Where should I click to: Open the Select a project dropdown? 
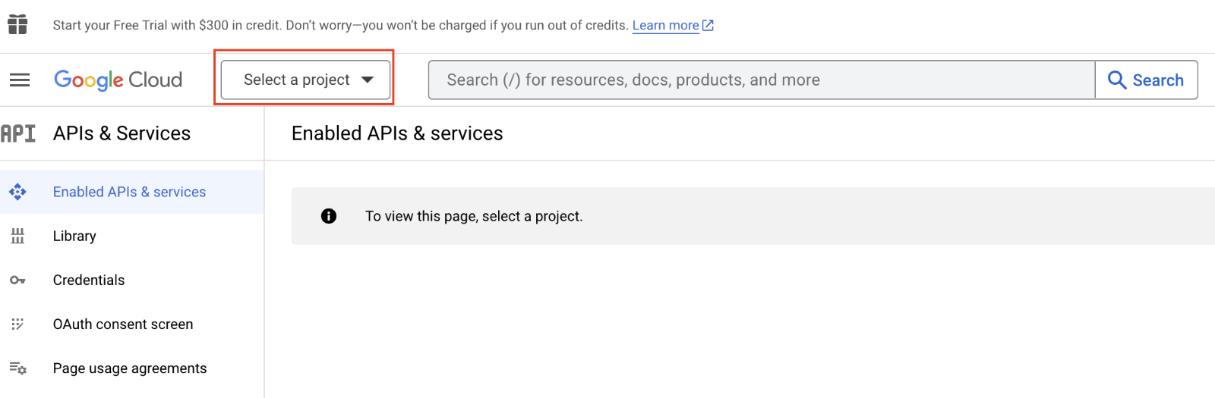pyautogui.click(x=306, y=80)
